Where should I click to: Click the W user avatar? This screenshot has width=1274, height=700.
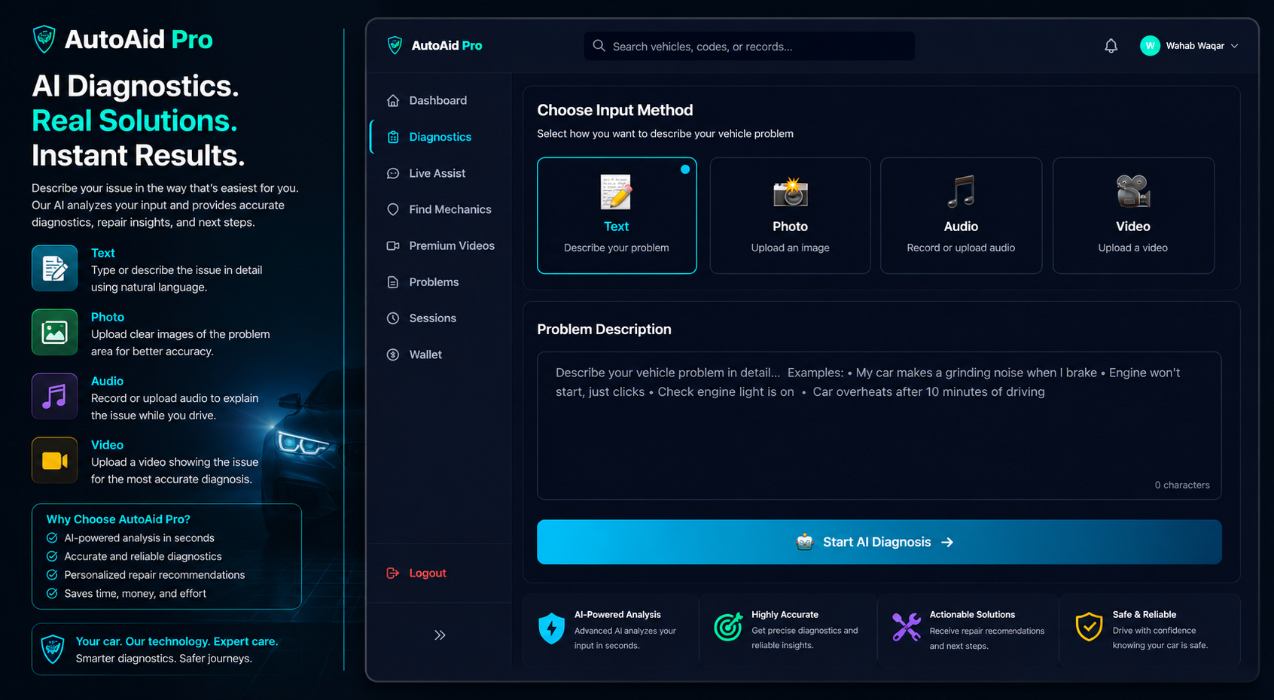[1150, 46]
